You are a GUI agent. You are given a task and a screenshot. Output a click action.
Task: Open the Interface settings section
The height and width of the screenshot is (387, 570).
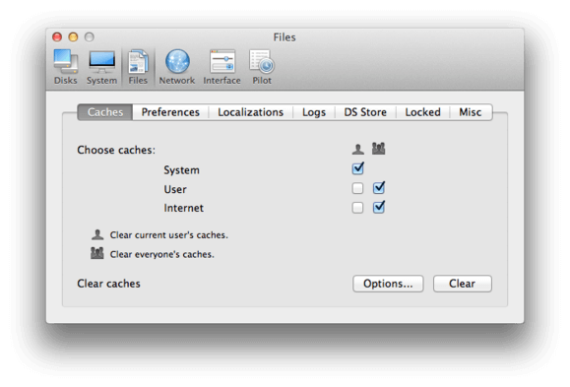222,67
